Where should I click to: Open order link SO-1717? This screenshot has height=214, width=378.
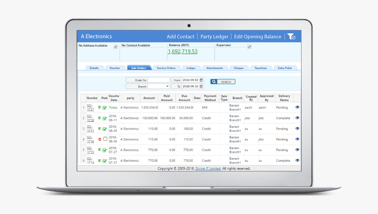(x=91, y=129)
